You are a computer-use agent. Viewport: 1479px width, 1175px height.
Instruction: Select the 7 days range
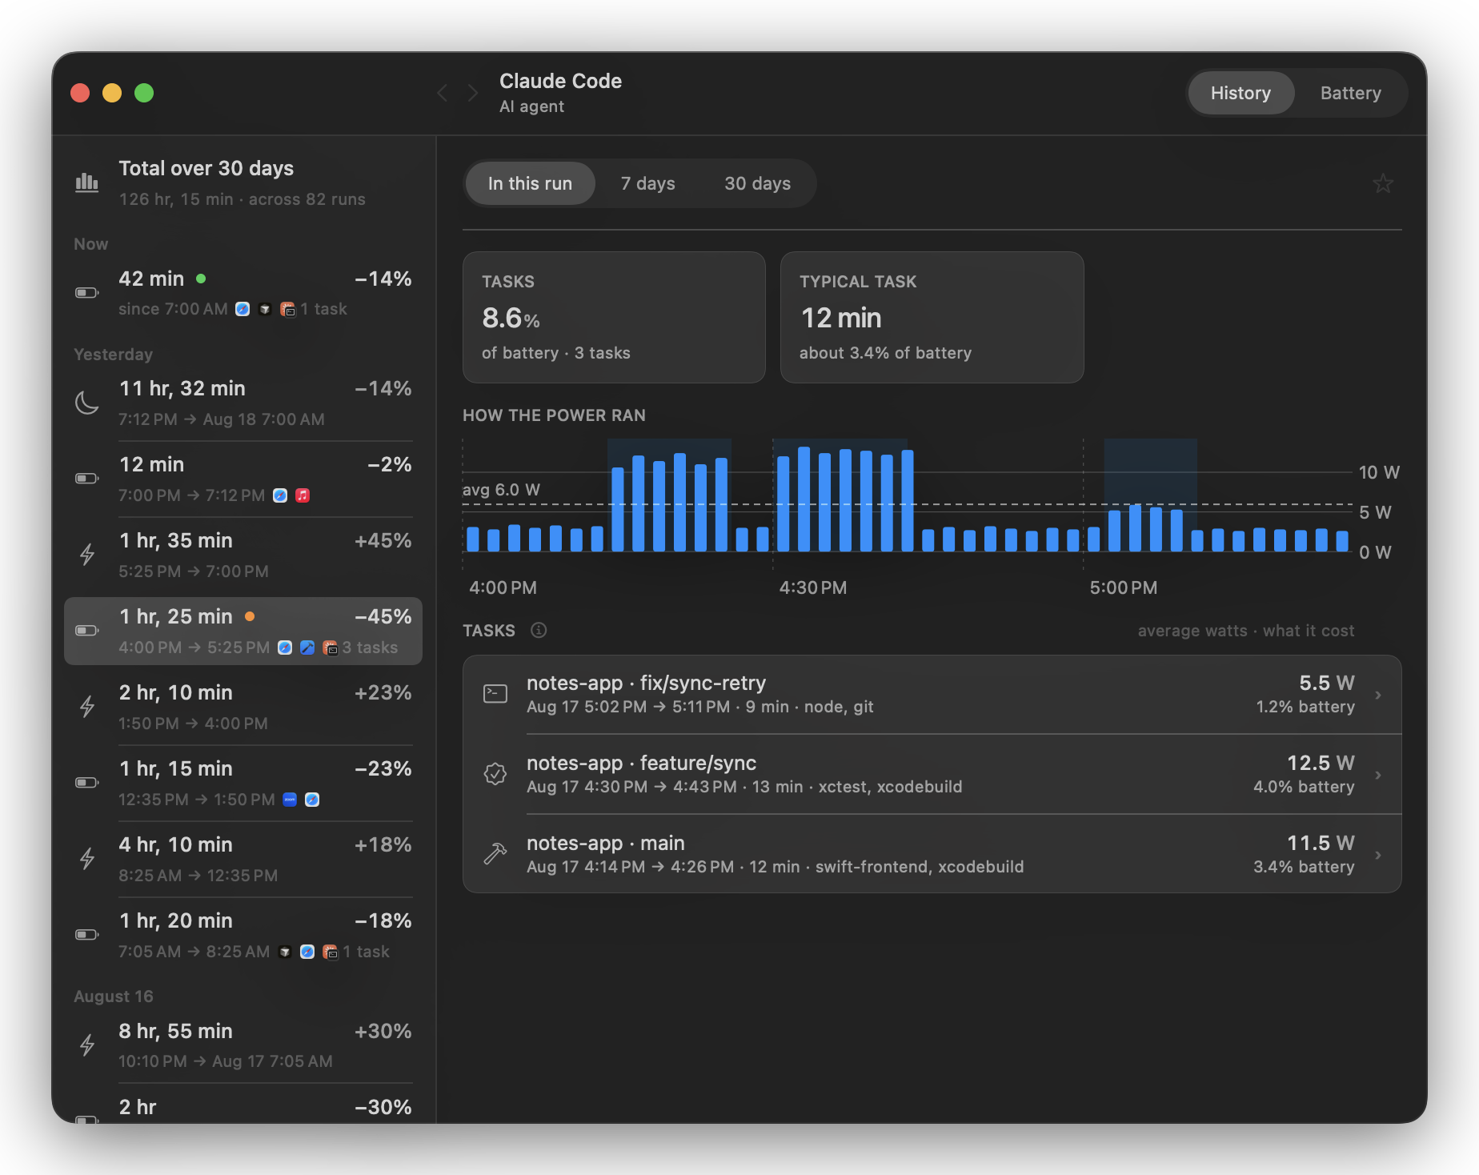[x=647, y=183]
